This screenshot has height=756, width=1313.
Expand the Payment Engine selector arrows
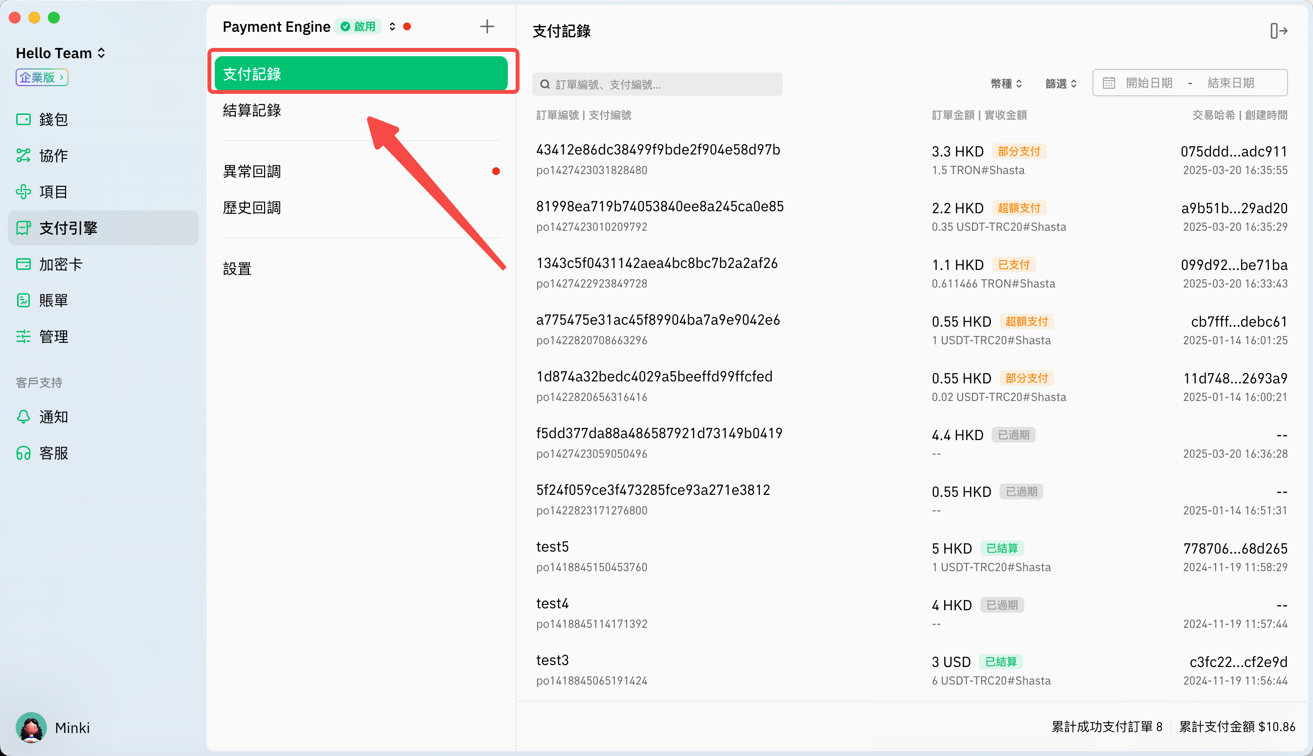392,26
